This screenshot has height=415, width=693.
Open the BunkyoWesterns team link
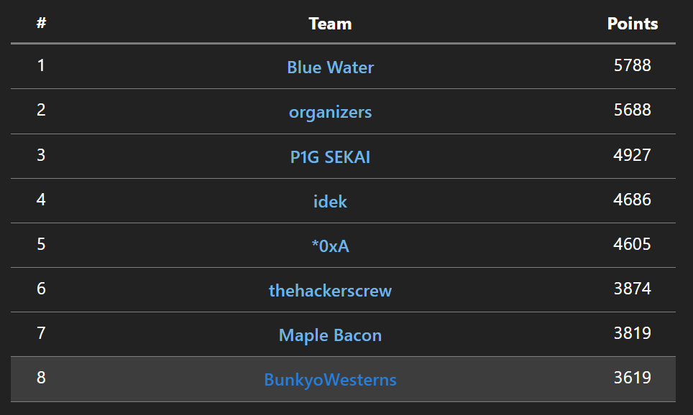(330, 380)
